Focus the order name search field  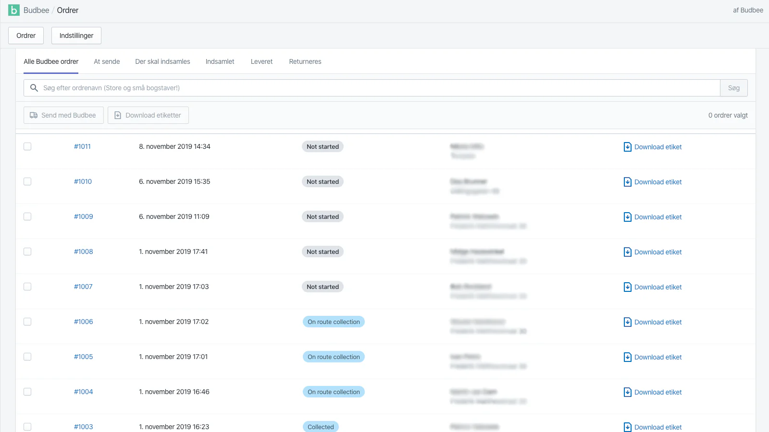(x=372, y=88)
